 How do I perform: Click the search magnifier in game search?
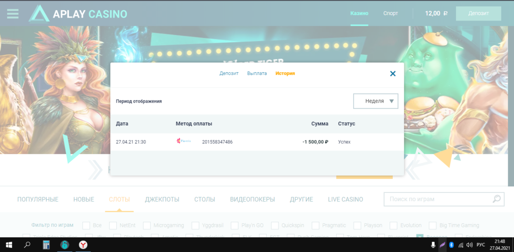tap(497, 199)
